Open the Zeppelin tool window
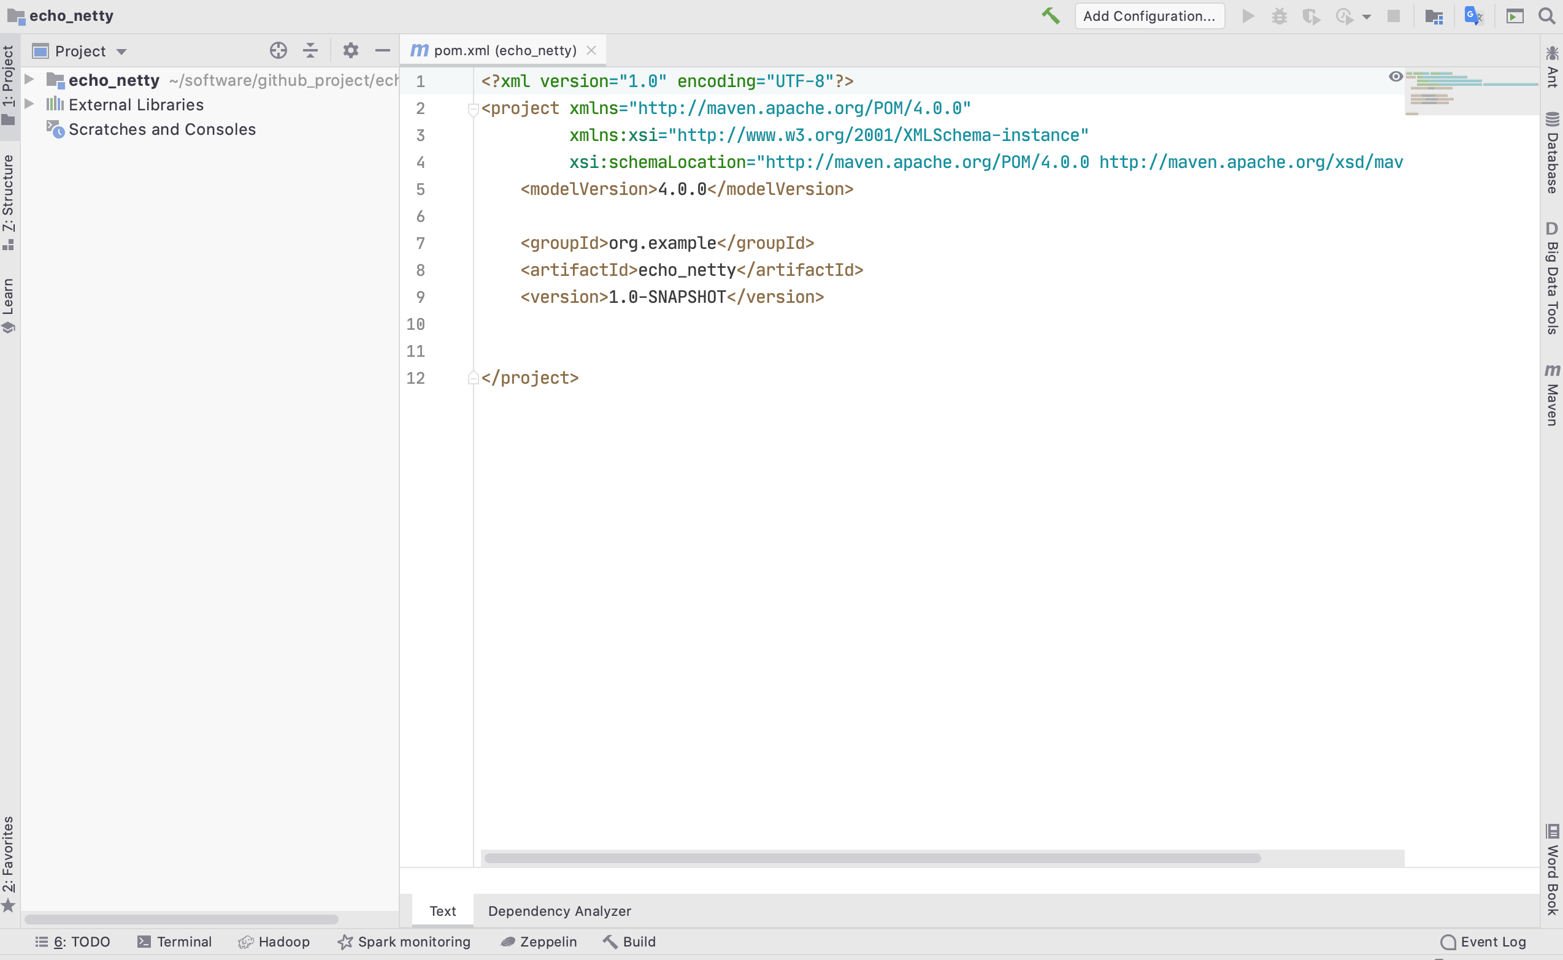Screen dimensions: 1563x960 click(x=539, y=942)
